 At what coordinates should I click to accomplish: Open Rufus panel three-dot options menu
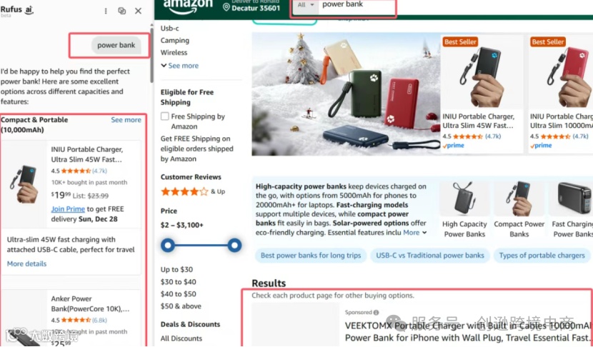click(x=106, y=11)
